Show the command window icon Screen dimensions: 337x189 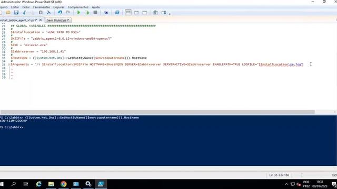pyautogui.click(x=155, y=13)
